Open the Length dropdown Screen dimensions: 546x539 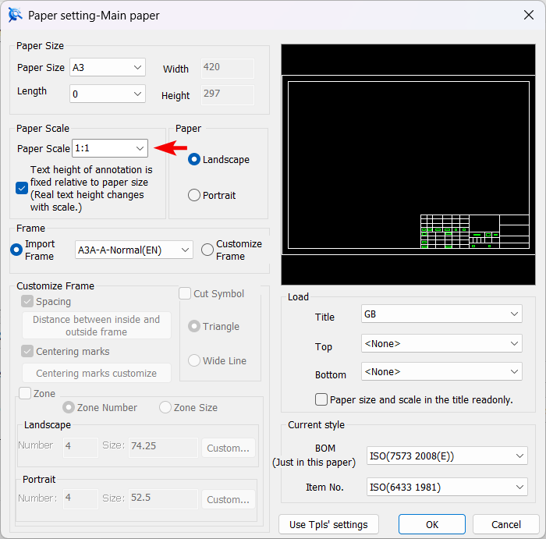point(108,94)
